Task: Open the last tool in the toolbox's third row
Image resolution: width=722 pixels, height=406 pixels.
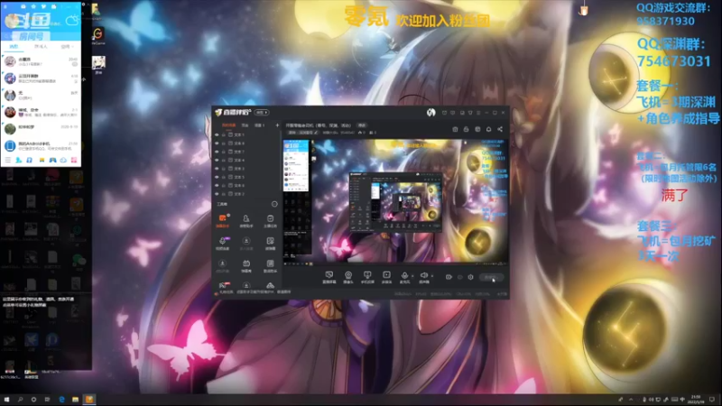Action: click(x=270, y=265)
